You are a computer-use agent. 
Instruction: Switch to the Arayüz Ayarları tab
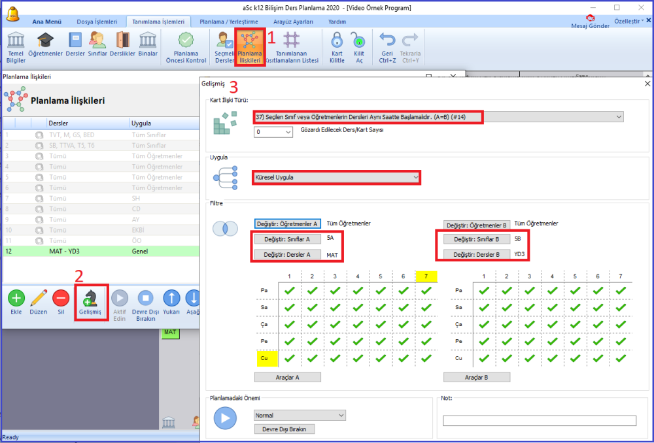(x=293, y=22)
